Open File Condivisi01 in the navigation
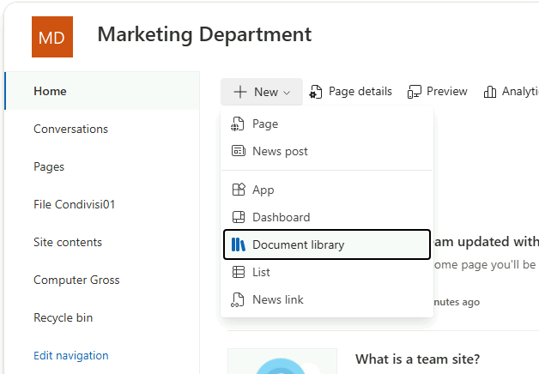 [75, 204]
